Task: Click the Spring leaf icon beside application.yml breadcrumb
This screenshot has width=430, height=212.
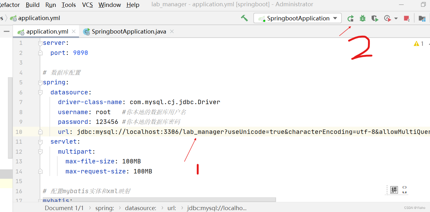Action: [13, 18]
